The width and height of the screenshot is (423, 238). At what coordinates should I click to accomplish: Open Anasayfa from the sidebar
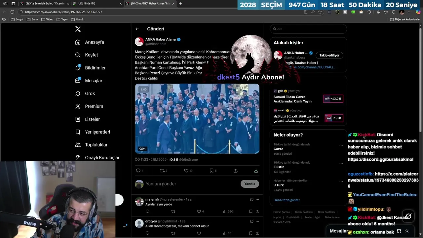coord(90,42)
